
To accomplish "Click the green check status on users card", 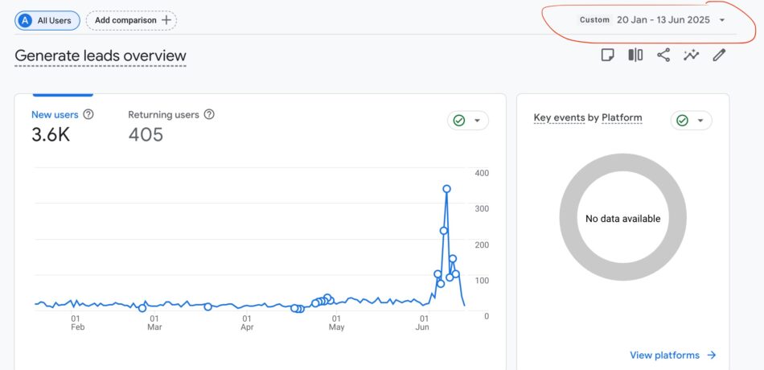I will [459, 121].
